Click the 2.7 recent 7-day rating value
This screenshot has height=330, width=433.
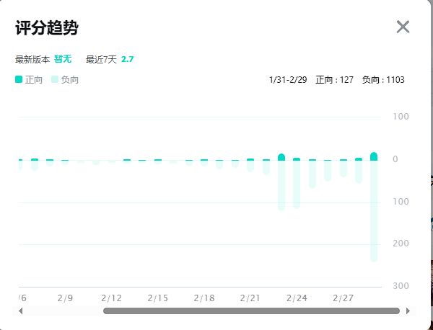[x=127, y=59]
